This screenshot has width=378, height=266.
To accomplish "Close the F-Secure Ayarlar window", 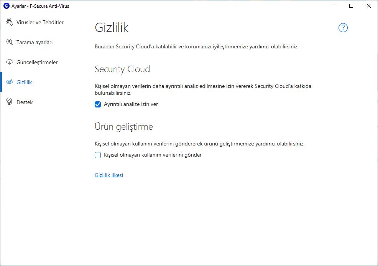I will [368, 6].
